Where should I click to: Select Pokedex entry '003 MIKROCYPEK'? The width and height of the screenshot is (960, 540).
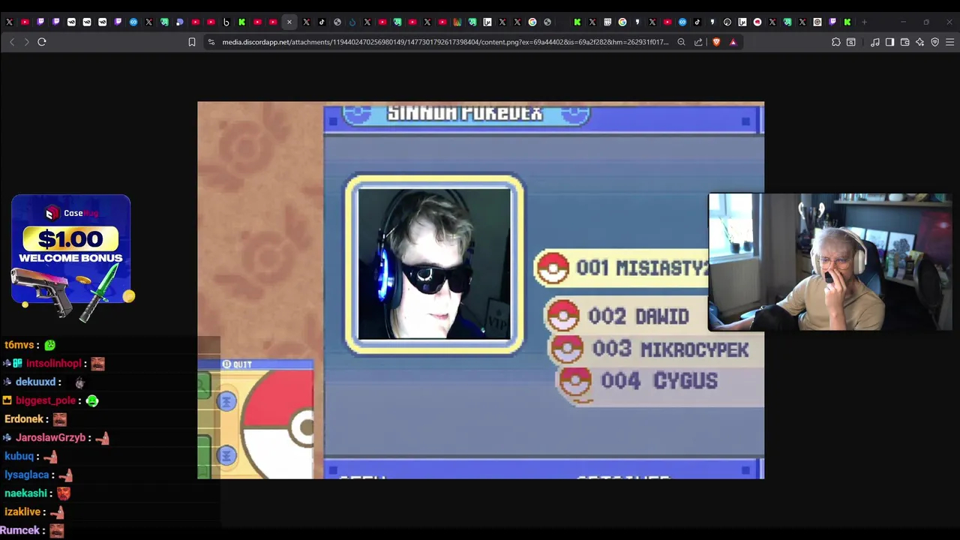point(657,349)
